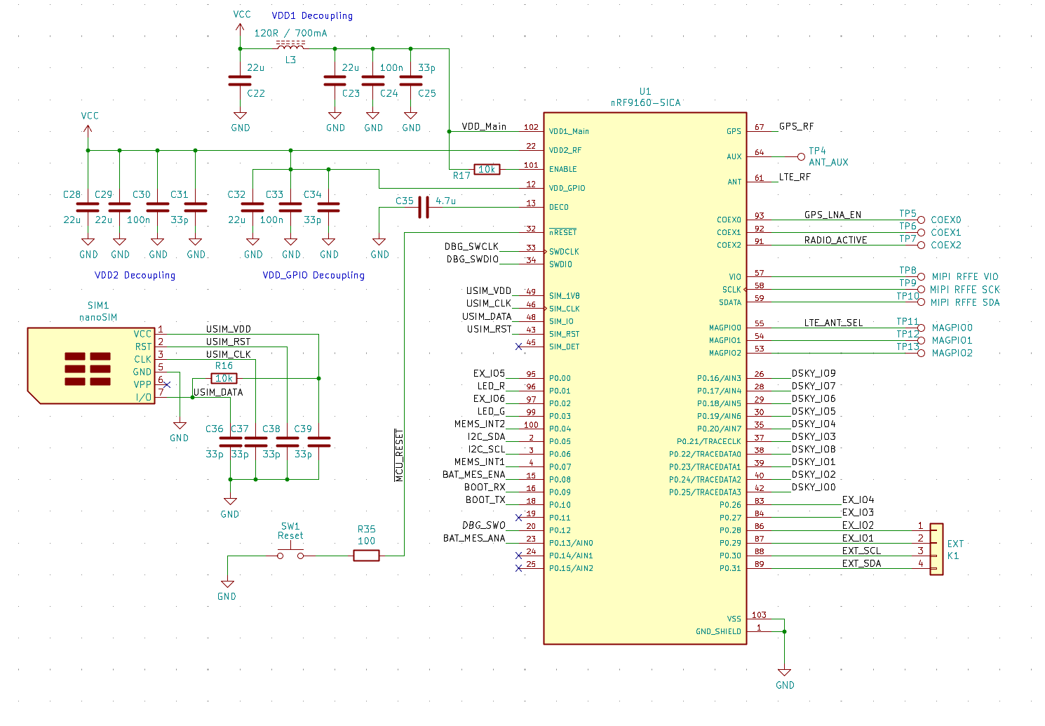Click the VCC power symbol above C28

[88, 130]
